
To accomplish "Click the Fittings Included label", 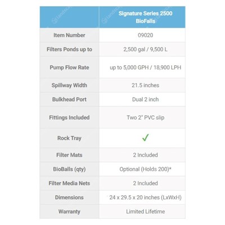I will pos(69,118).
